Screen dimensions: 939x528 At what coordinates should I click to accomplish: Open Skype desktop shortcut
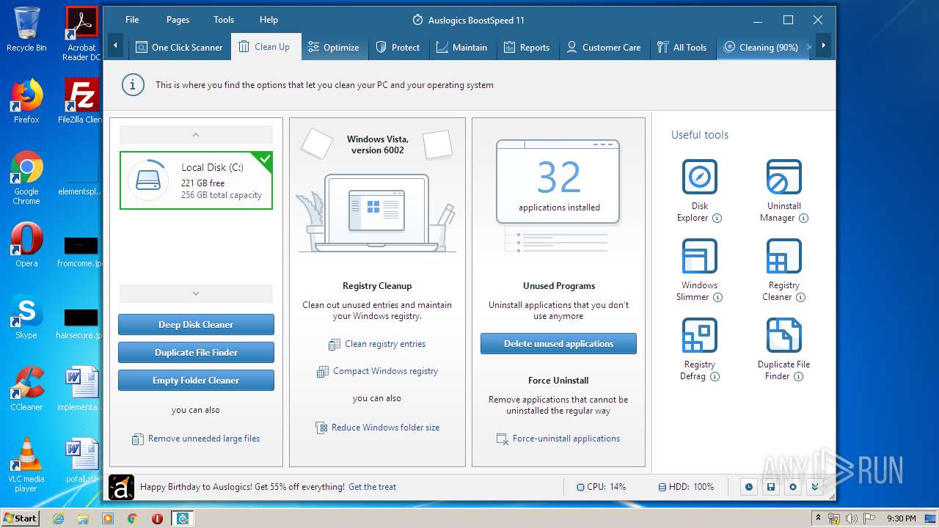click(x=26, y=317)
